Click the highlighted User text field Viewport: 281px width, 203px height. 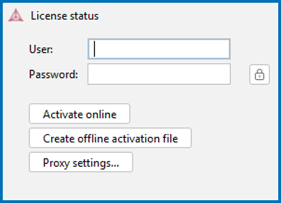click(x=159, y=49)
